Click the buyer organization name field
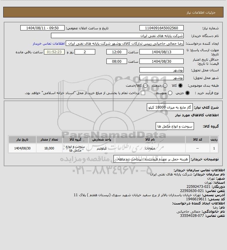The image size is (227, 250). coord(117,36)
